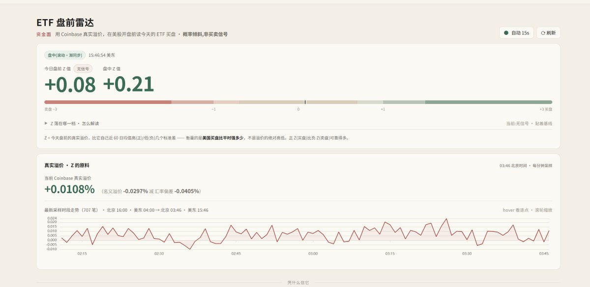Click the 03:45 time axis label
Image resolution: width=590 pixels, height=287 pixels.
pos(543,254)
